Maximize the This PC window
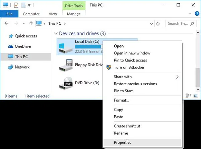 (178, 5)
